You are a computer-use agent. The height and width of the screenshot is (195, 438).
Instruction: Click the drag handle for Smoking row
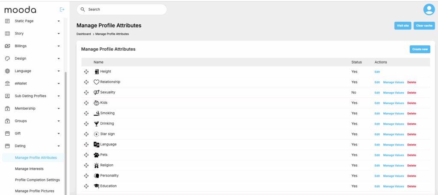coord(86,113)
